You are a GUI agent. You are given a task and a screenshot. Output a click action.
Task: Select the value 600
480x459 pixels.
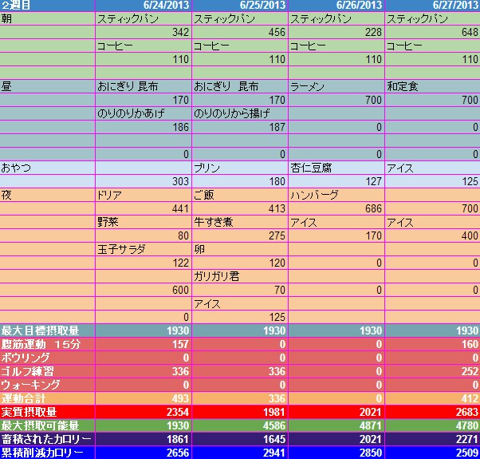144,290
